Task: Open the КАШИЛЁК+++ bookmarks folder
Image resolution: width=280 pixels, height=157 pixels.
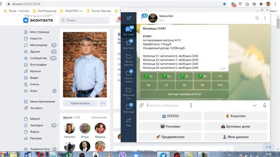Action: click(71, 11)
